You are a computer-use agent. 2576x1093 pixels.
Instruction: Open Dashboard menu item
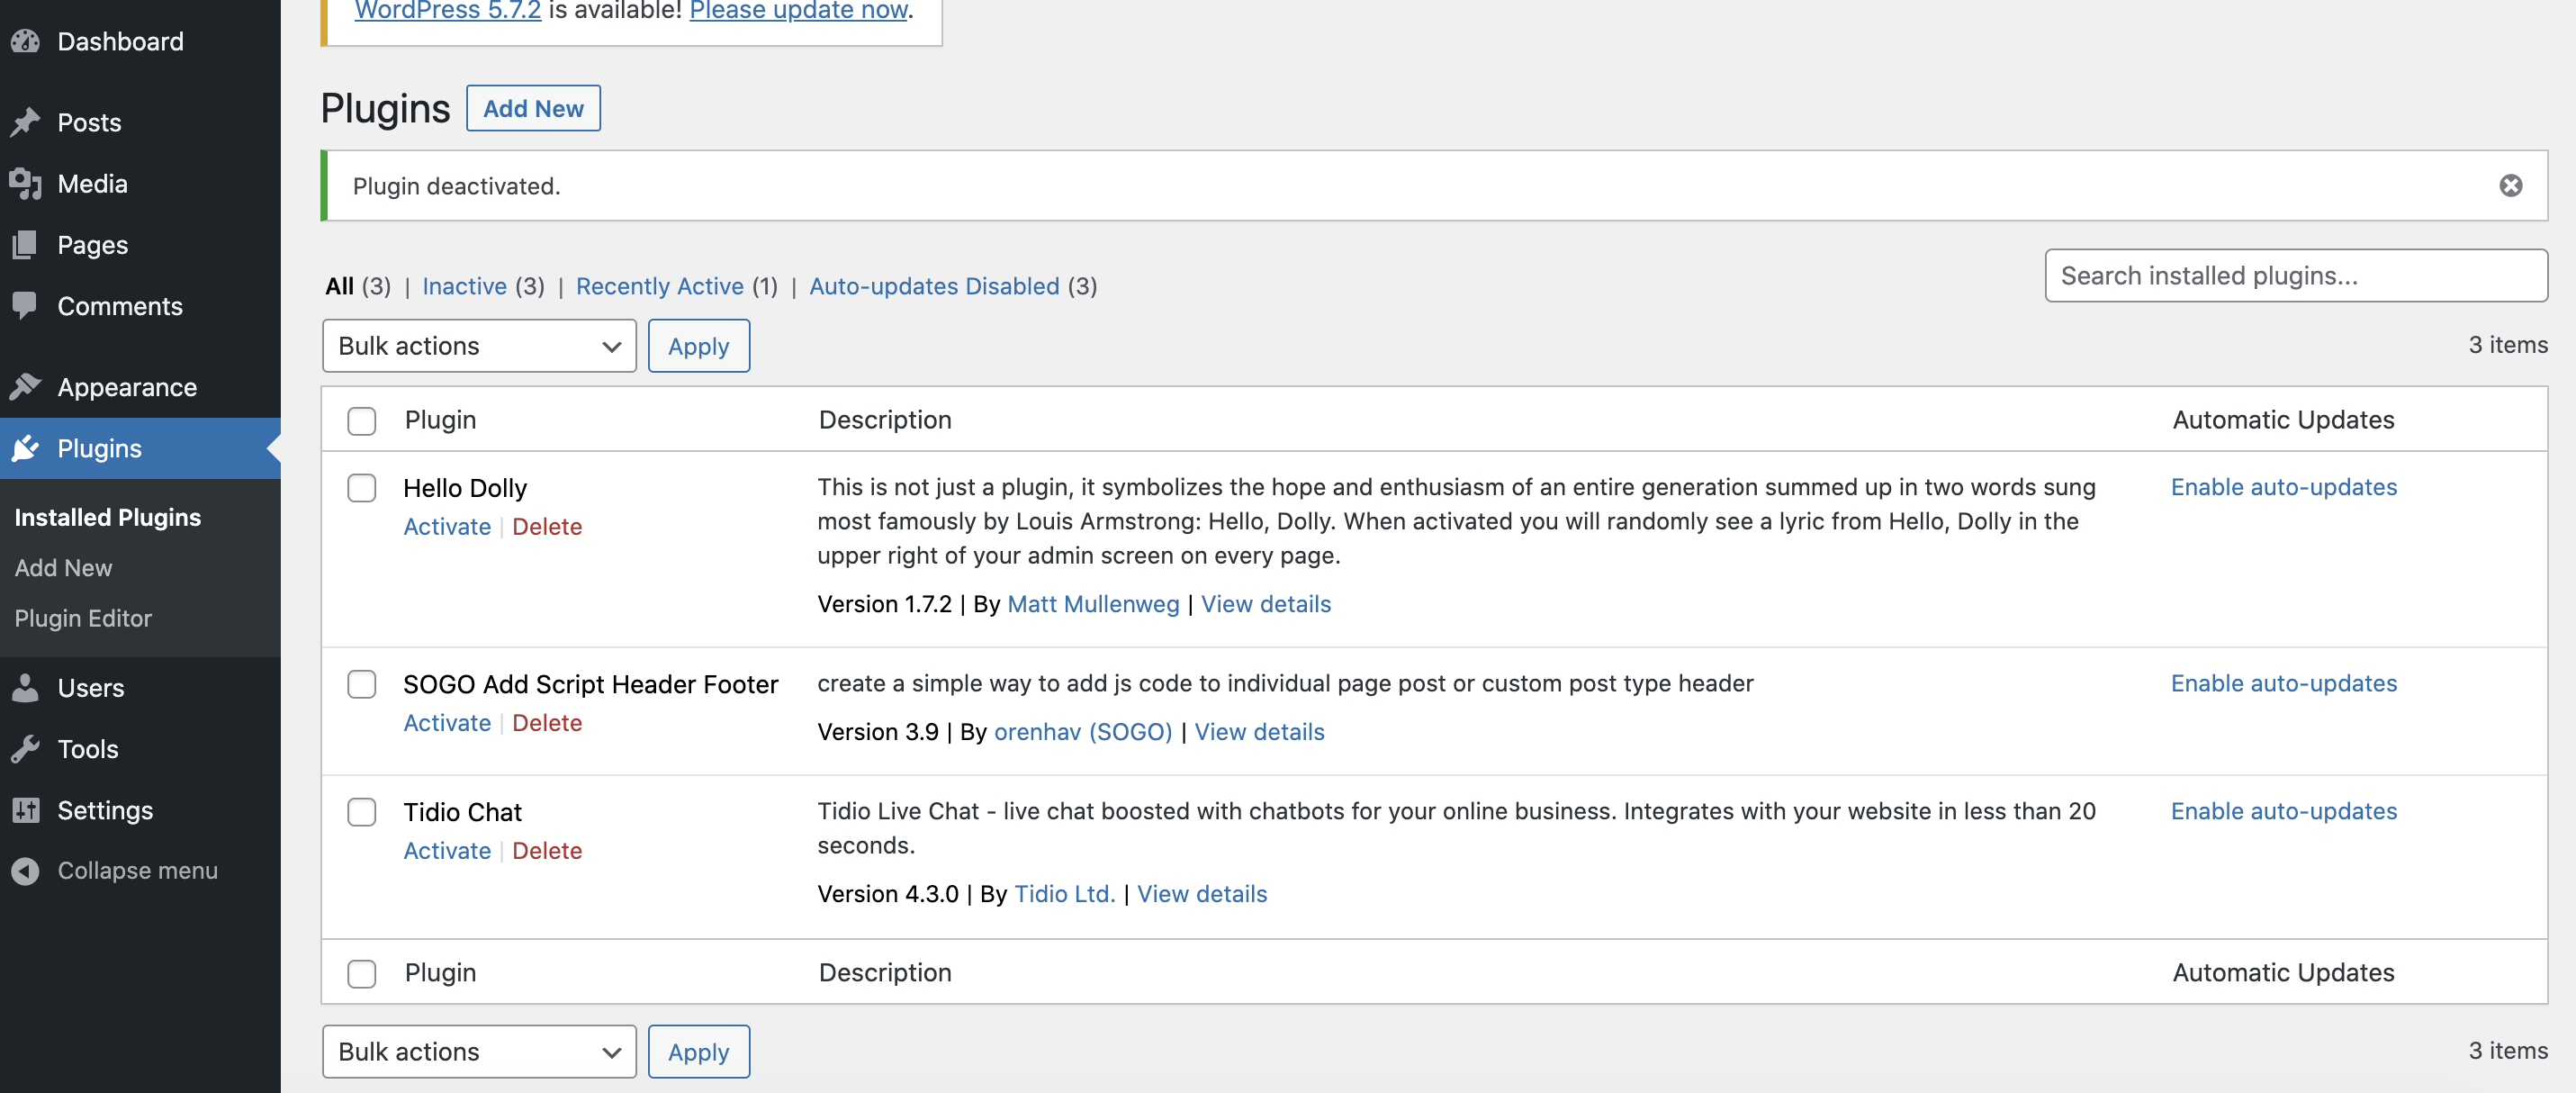pos(140,41)
